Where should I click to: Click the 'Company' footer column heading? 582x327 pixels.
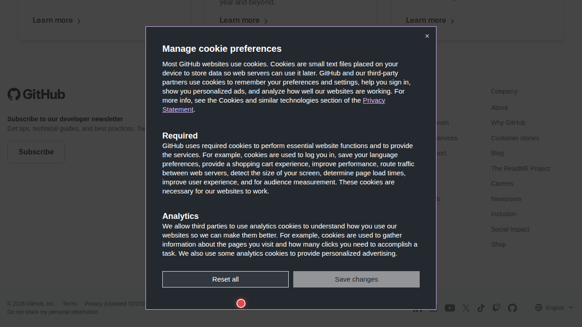click(x=504, y=91)
